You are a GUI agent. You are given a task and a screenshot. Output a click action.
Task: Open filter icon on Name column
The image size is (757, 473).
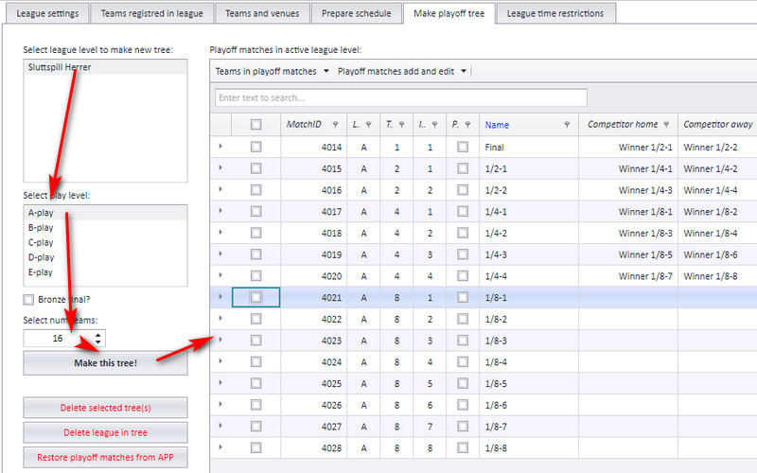(567, 125)
